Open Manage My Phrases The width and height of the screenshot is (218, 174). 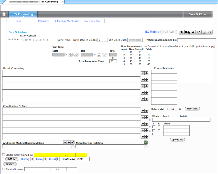(68, 21)
